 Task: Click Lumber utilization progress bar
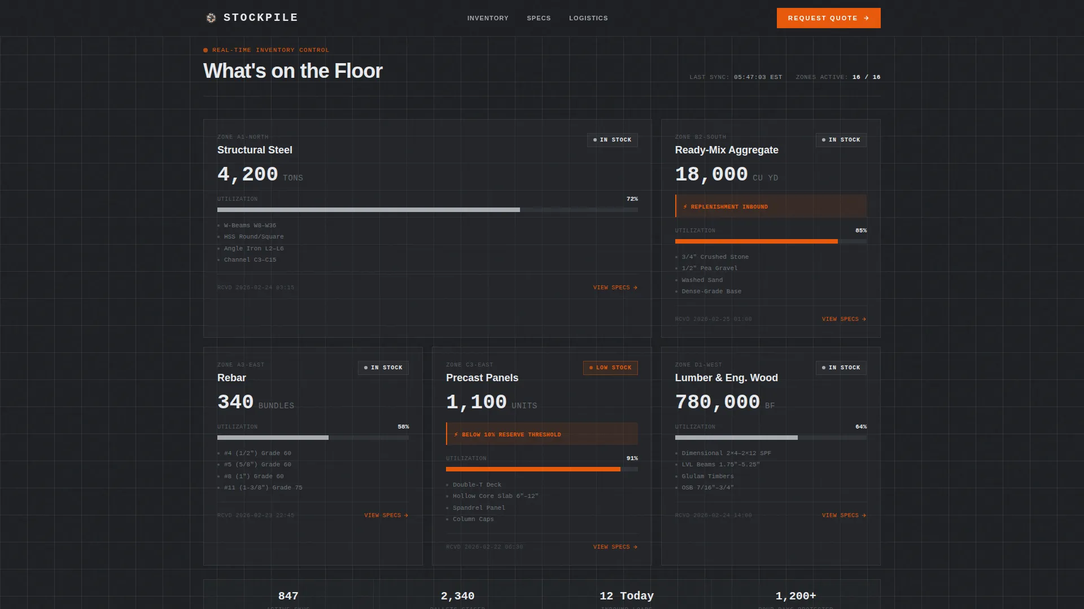point(771,438)
